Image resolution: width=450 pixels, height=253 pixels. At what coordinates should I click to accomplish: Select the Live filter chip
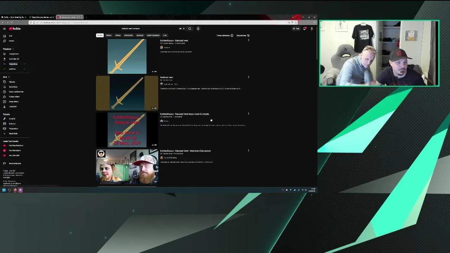click(x=165, y=35)
